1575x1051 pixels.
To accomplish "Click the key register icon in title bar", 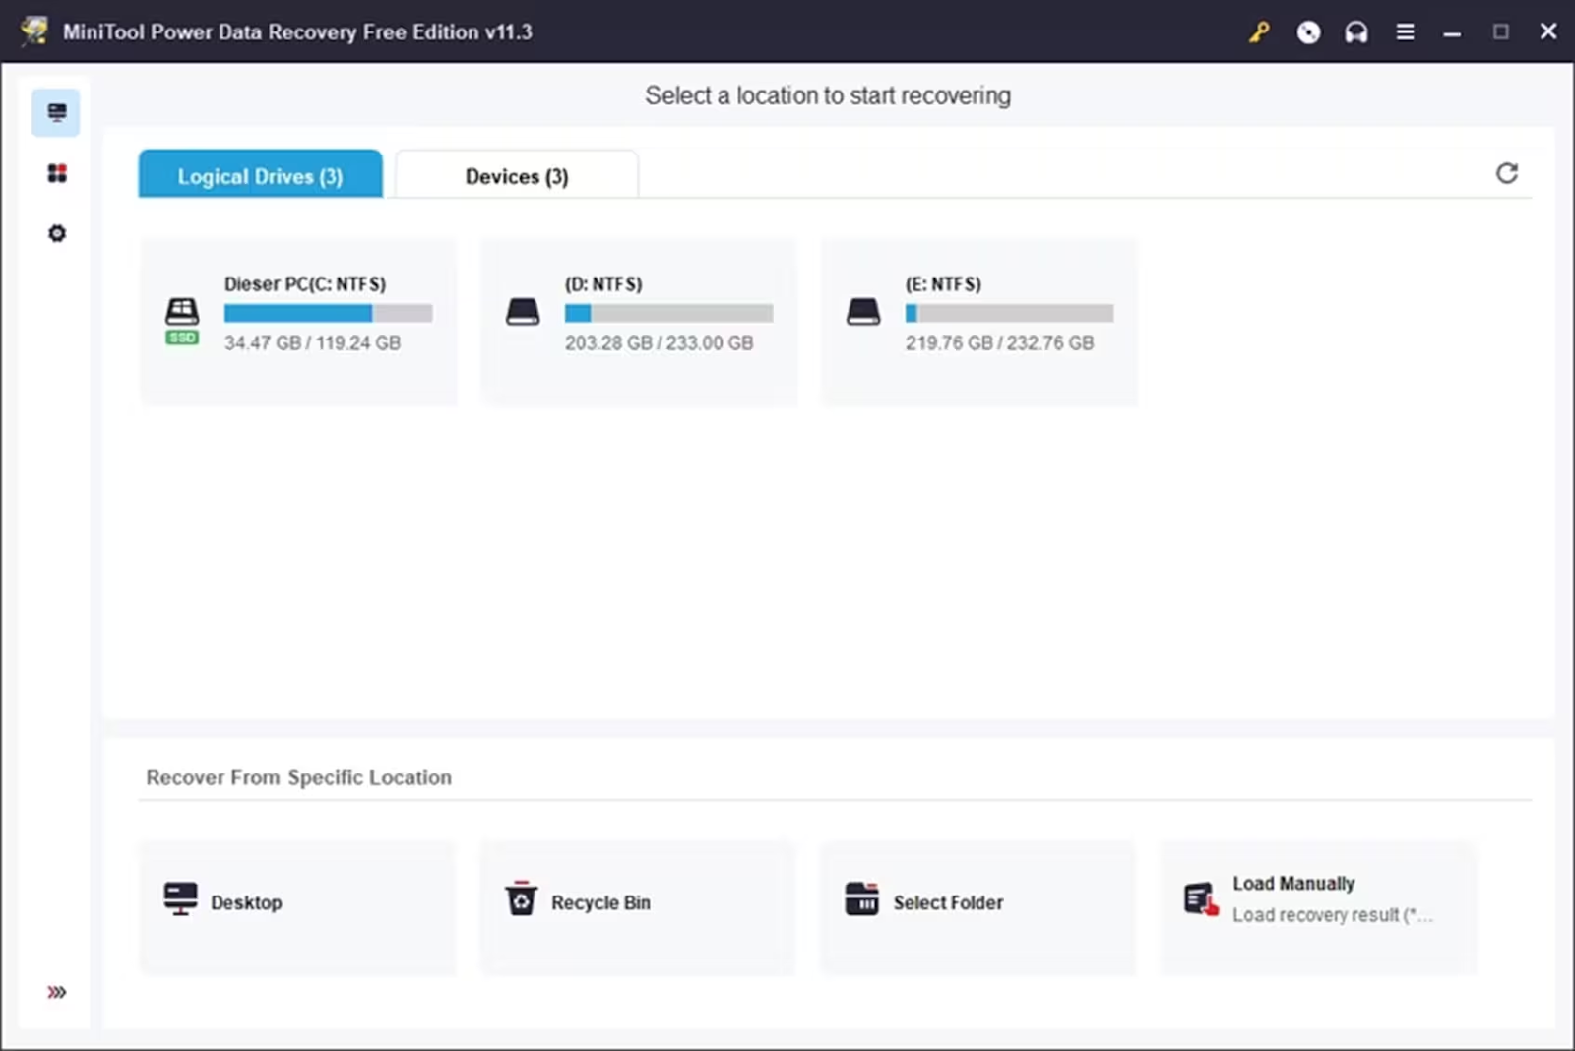I will coord(1259,32).
